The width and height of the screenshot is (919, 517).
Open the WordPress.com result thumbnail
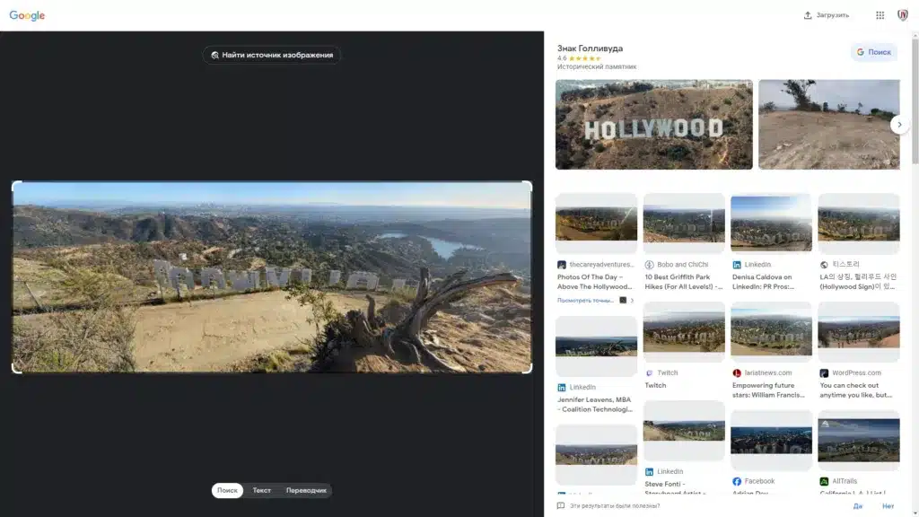click(x=859, y=332)
